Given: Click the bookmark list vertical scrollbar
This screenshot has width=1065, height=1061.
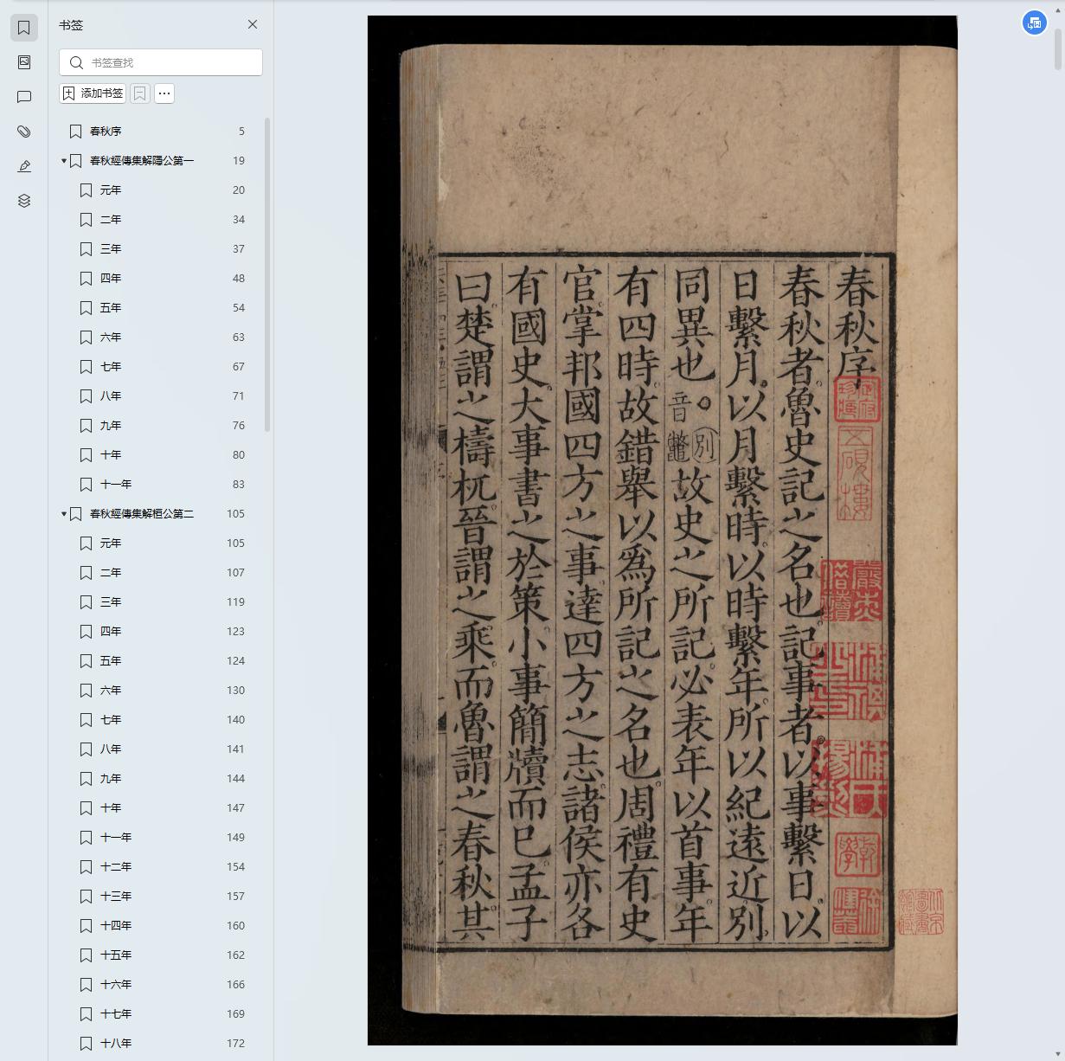Looking at the screenshot, I should tap(267, 277).
